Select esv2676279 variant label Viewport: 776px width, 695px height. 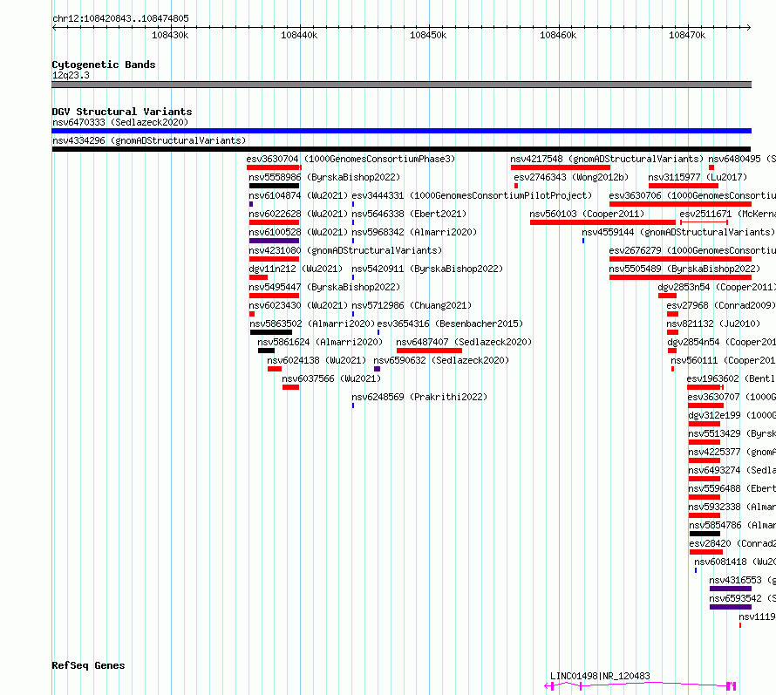[x=692, y=250]
